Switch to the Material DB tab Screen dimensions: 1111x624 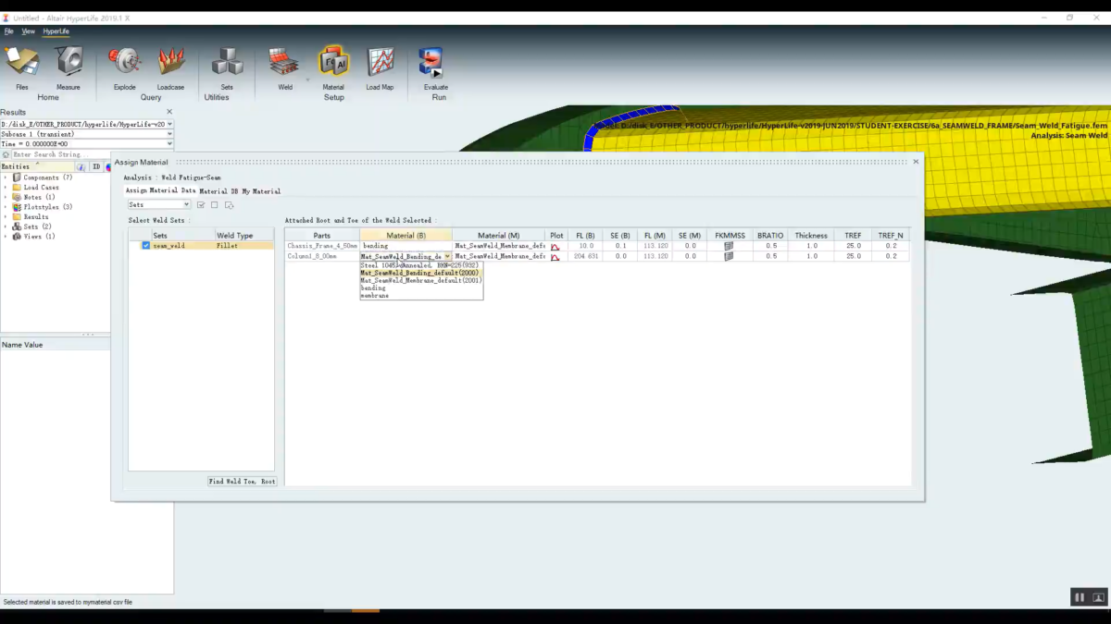coord(218,191)
